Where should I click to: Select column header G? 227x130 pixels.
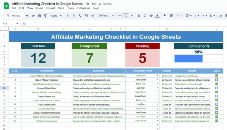click(x=142, y=29)
